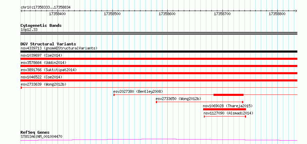Select the nsv1127090 variant span line

tap(225, 117)
